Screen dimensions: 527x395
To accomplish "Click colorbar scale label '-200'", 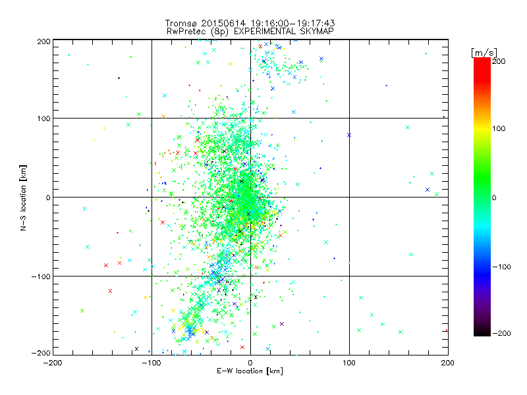I will [501, 333].
